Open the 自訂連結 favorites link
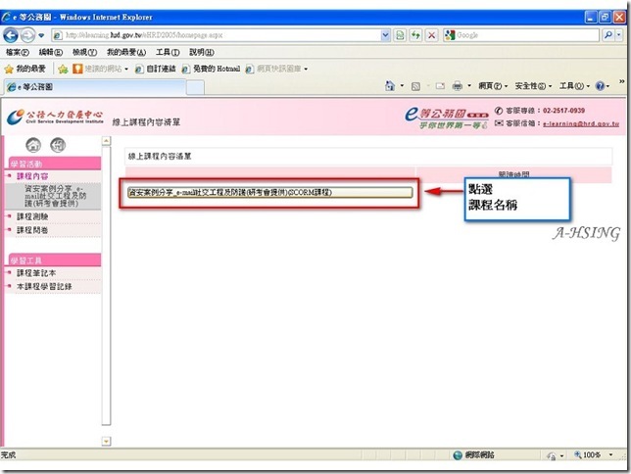The image size is (631, 474). [156, 69]
